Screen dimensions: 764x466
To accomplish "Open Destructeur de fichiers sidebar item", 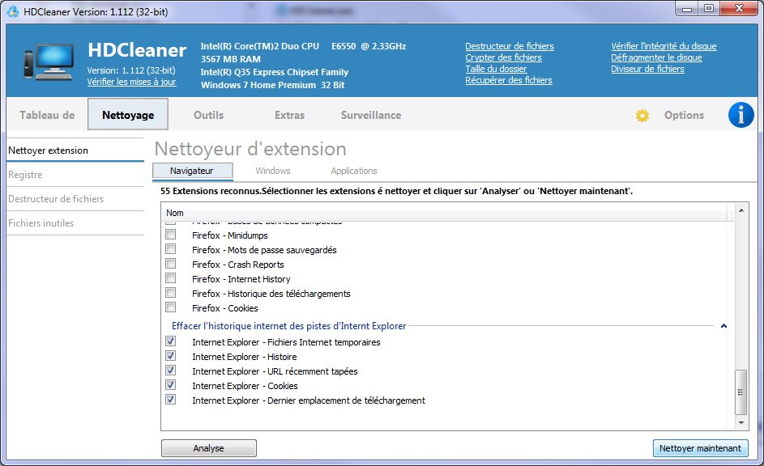I will click(75, 199).
